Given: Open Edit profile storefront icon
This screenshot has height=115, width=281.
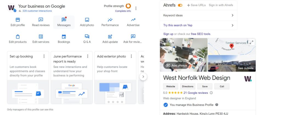Looking at the screenshot, I should pos(18,20).
